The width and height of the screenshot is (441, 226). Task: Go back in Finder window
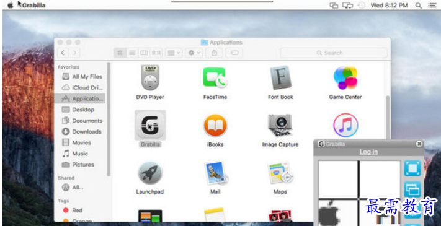tap(63, 53)
